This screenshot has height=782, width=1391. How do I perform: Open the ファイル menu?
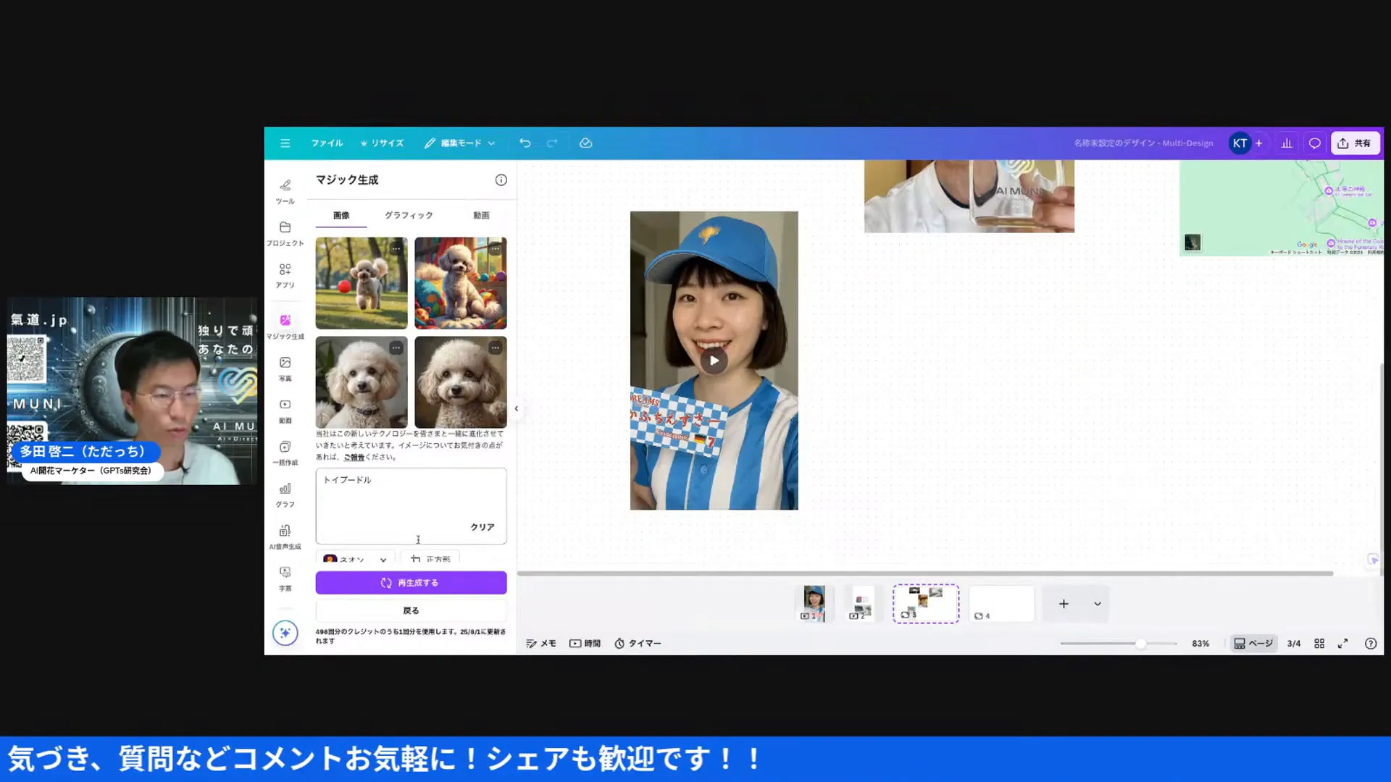tap(327, 143)
